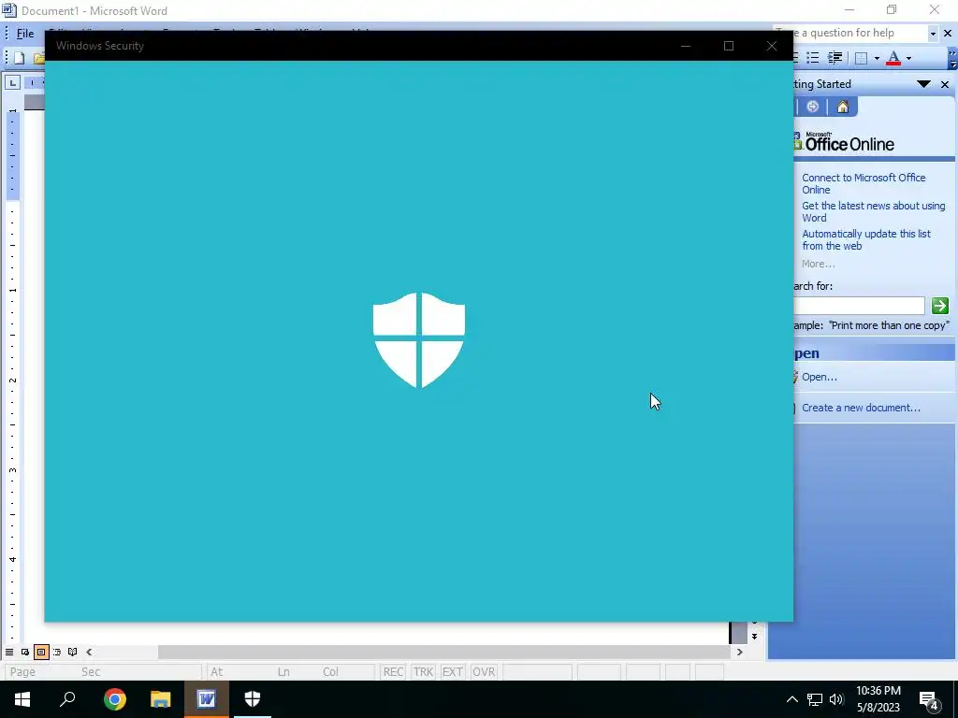Expand the help question box dropdown
Image resolution: width=958 pixels, height=718 pixels.
[933, 34]
